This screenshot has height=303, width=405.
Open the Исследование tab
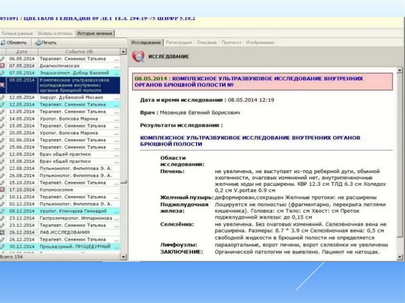pos(146,42)
